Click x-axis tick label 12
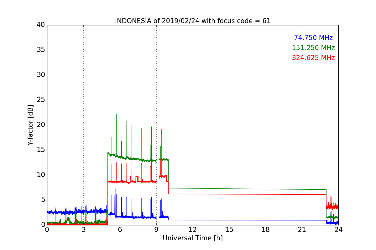Image resolution: width=376 pixels, height=250 pixels. click(x=193, y=229)
